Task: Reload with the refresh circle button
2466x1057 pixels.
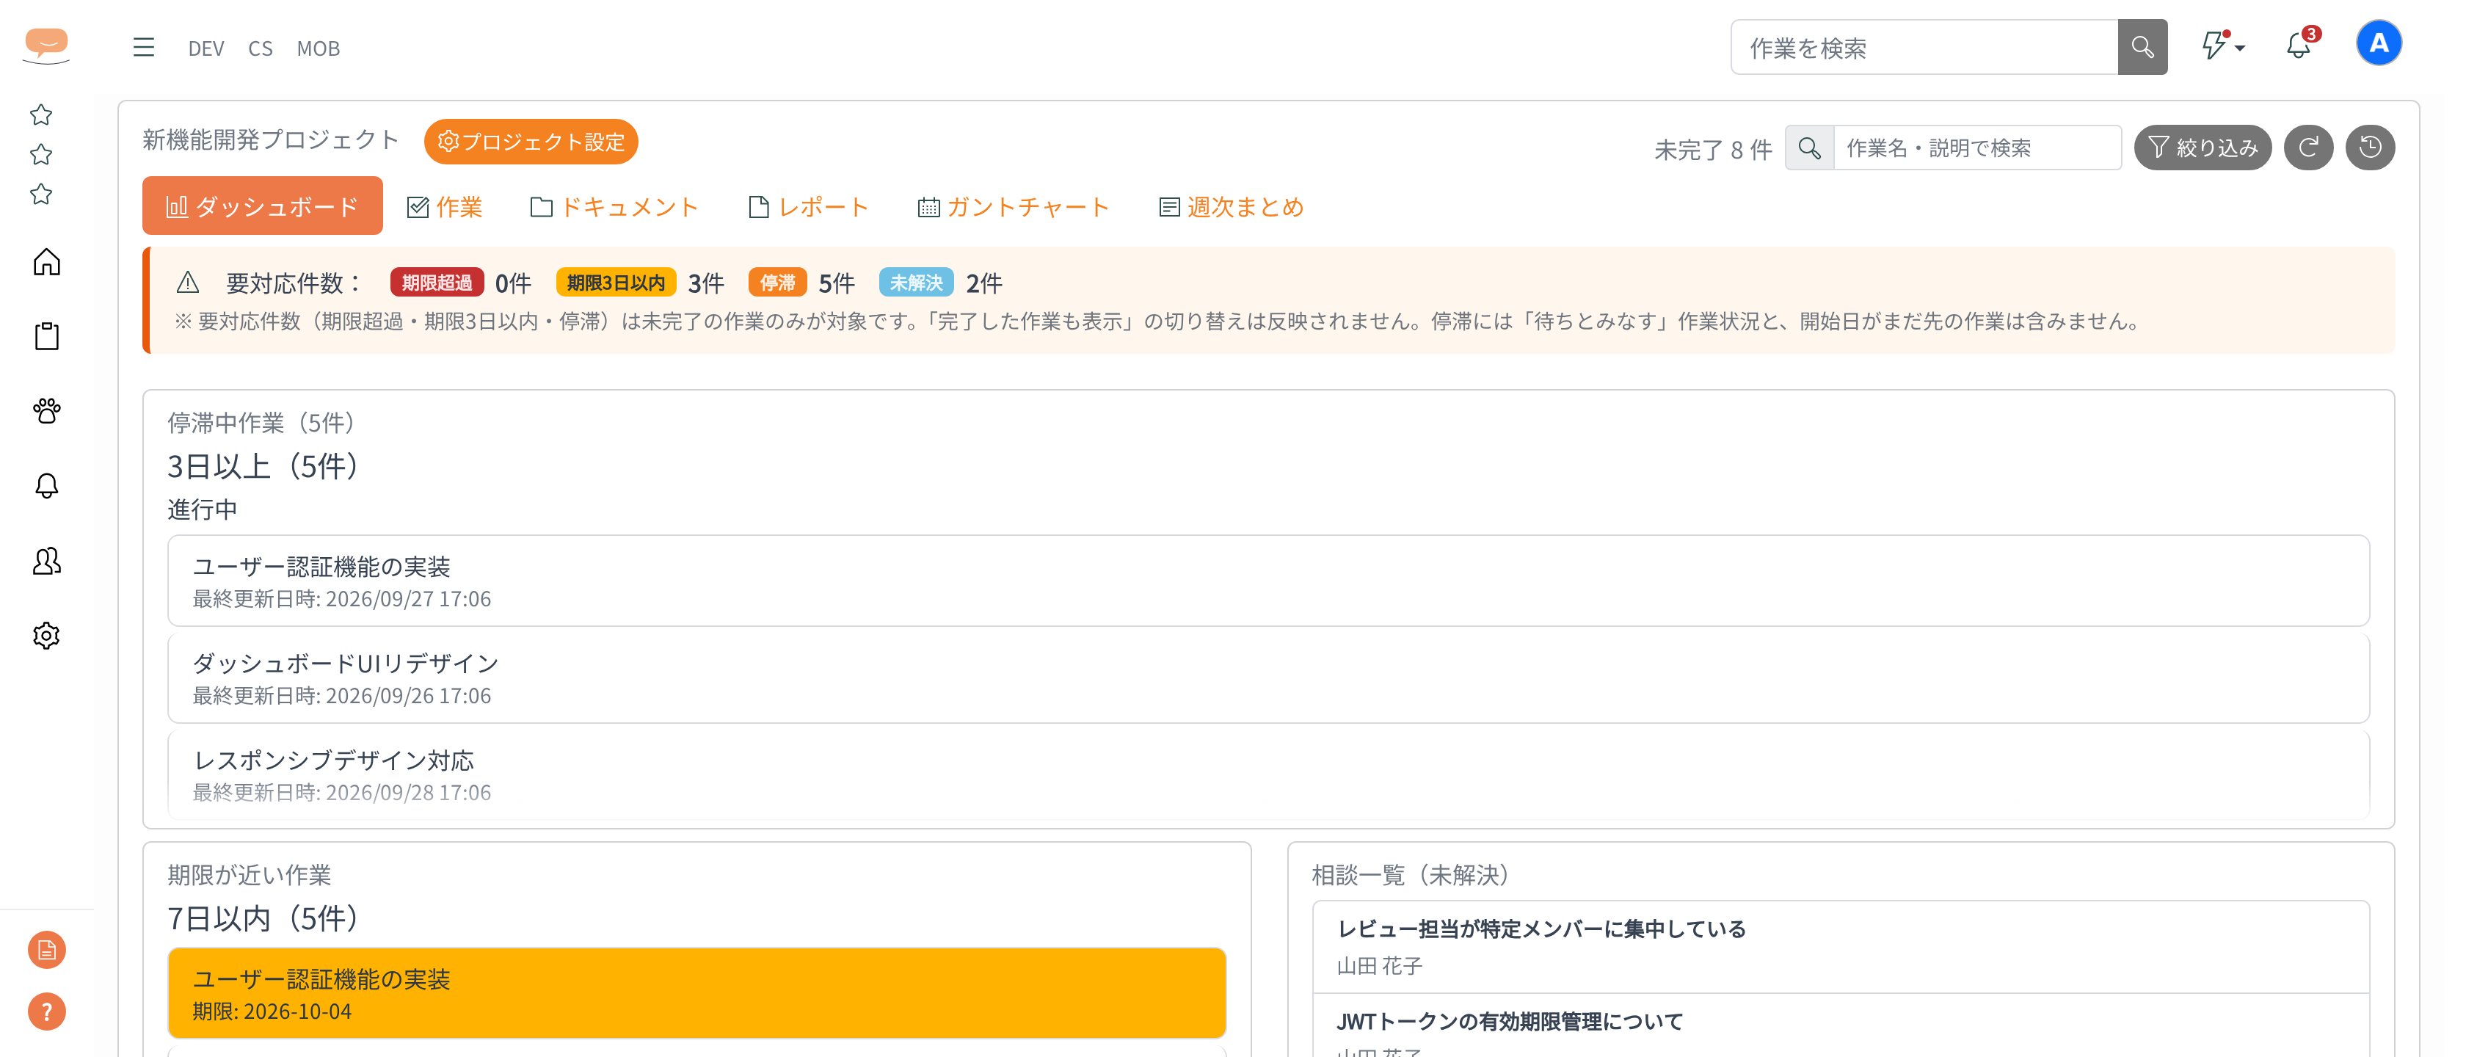Action: tap(2308, 148)
